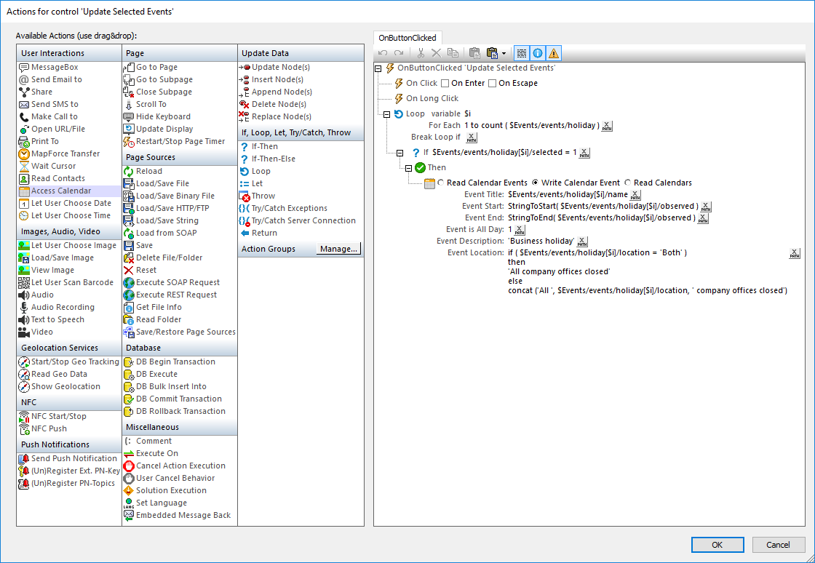This screenshot has height=563, width=815.
Task: Click the info toolbar icon
Action: pyautogui.click(x=538, y=52)
